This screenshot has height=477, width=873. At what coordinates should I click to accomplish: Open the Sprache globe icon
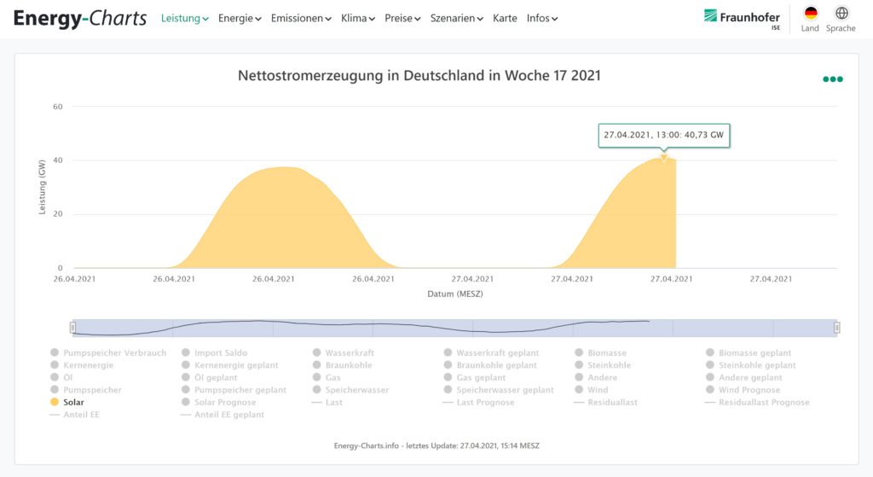coord(841,14)
